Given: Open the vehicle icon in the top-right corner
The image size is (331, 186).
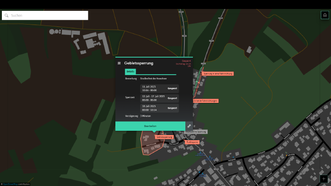Looking at the screenshot, I should (325, 15).
